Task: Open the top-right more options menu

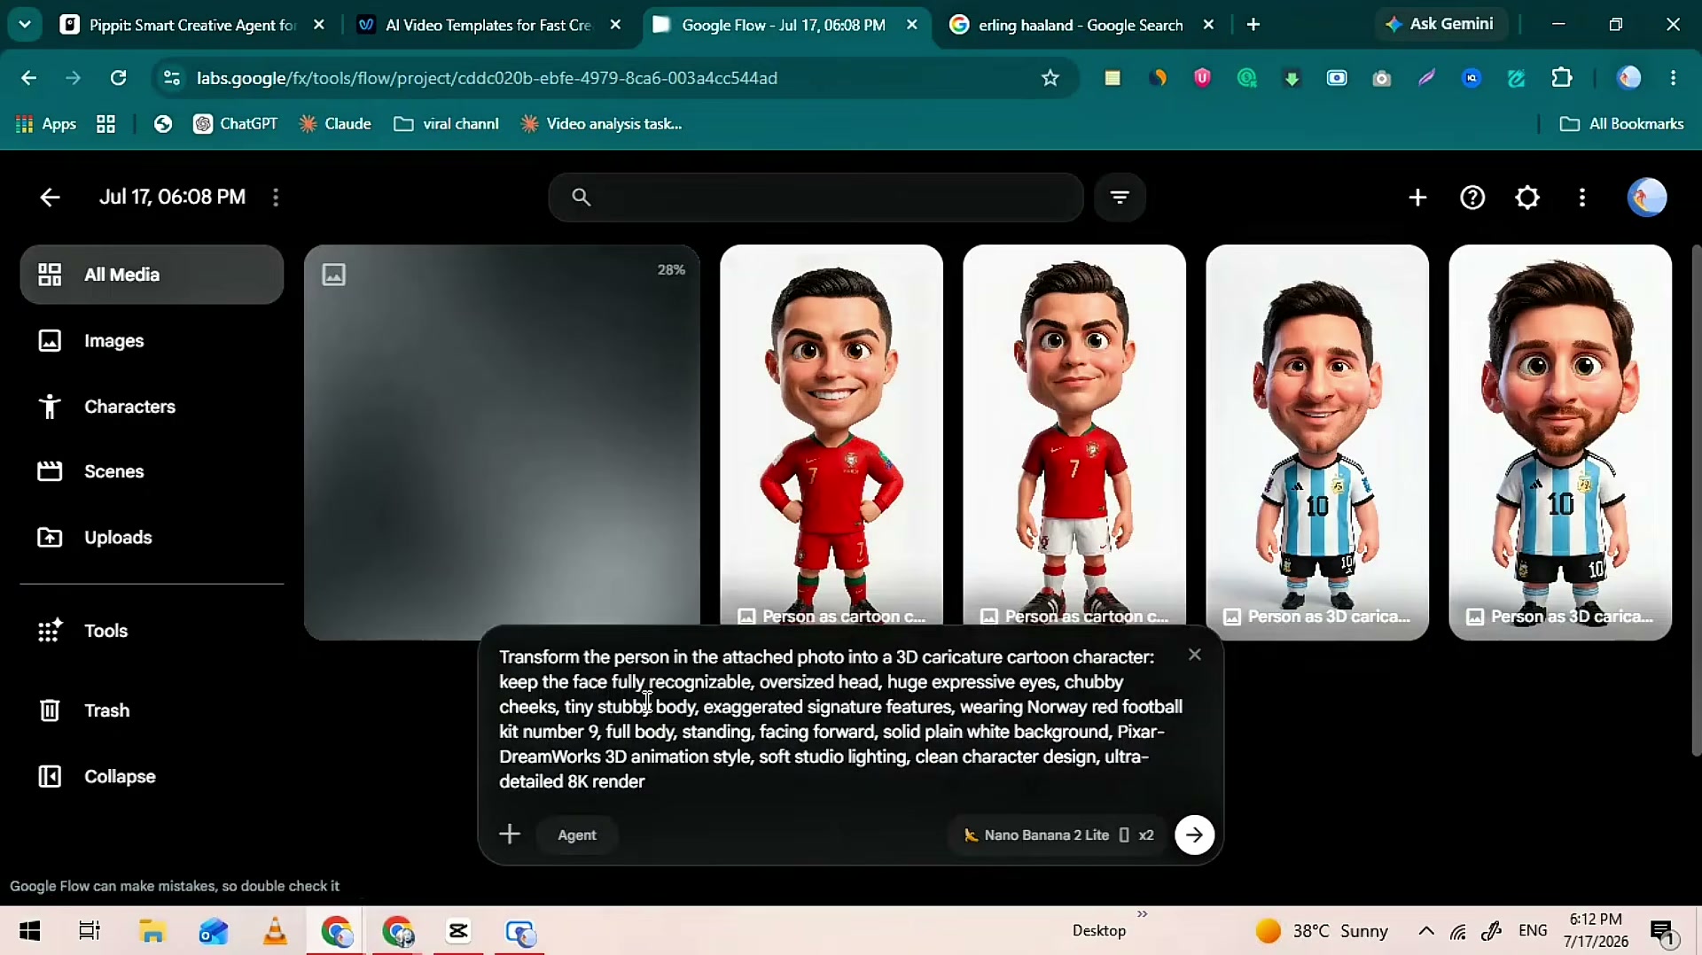Action: [x=1582, y=197]
